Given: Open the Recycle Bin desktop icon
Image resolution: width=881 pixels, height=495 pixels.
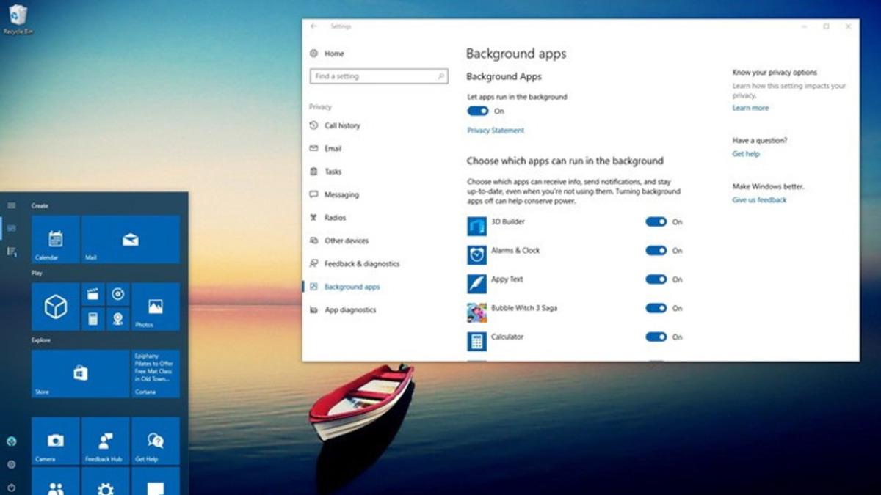Looking at the screenshot, I should pos(18,18).
